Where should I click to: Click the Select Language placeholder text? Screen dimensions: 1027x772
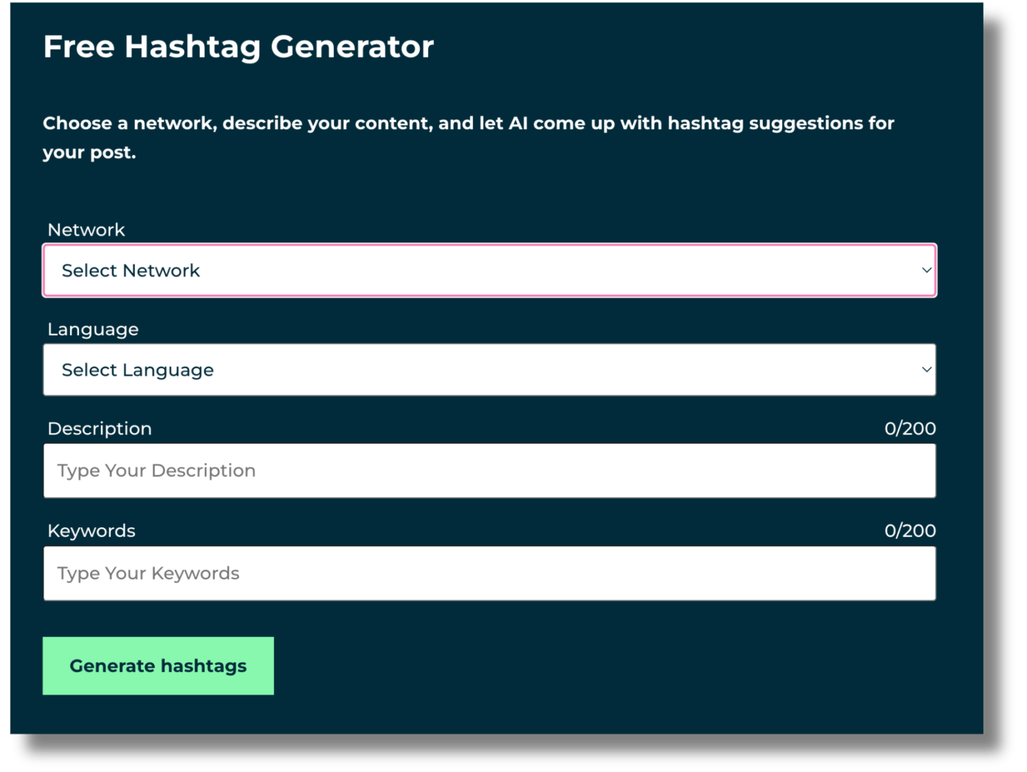(138, 370)
